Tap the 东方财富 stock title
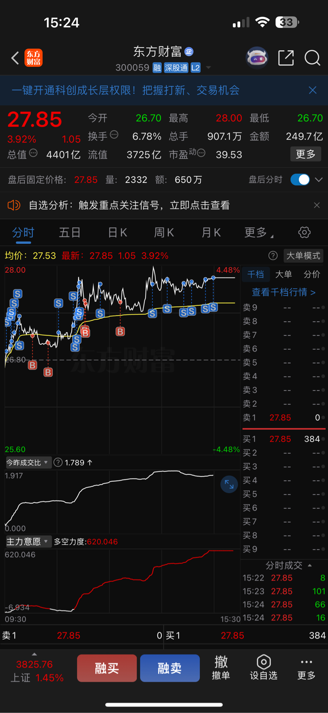 157,52
